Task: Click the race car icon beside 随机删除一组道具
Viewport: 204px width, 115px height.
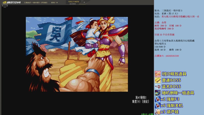Action: pyautogui.click(x=158, y=93)
